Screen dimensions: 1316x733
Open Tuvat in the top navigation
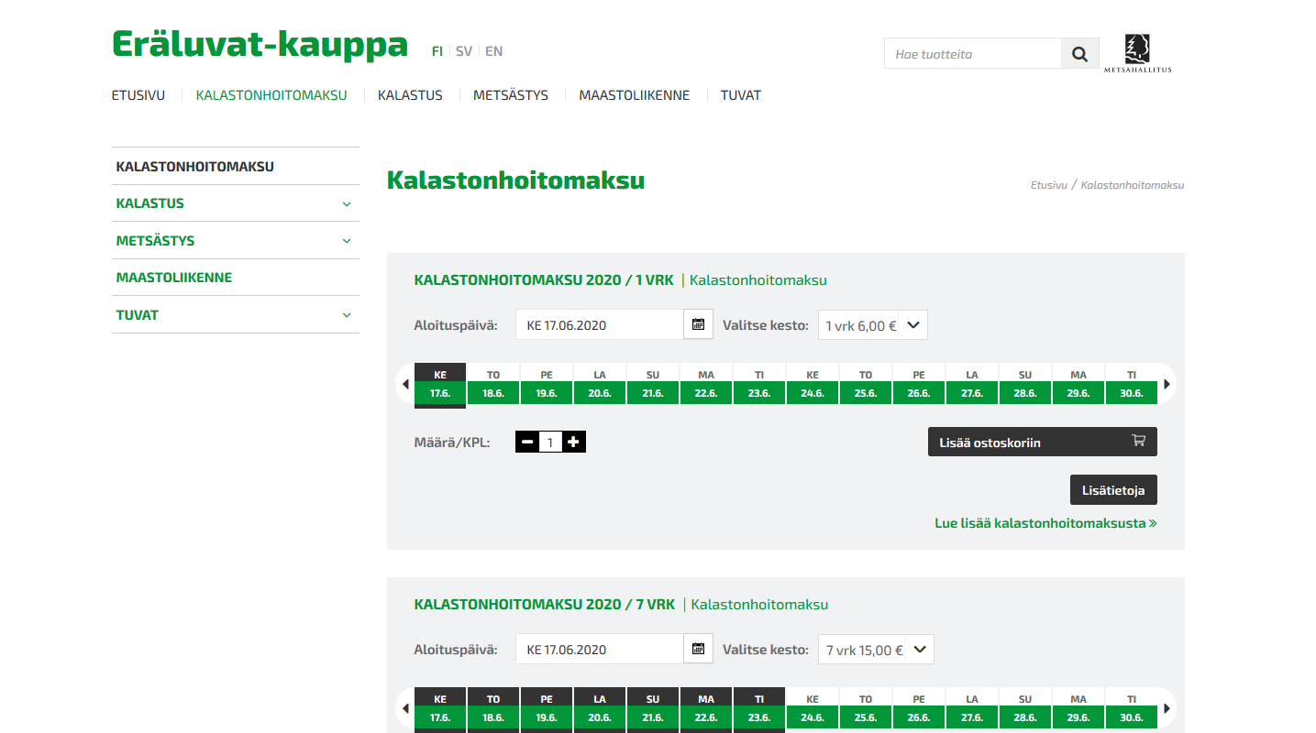[741, 95]
